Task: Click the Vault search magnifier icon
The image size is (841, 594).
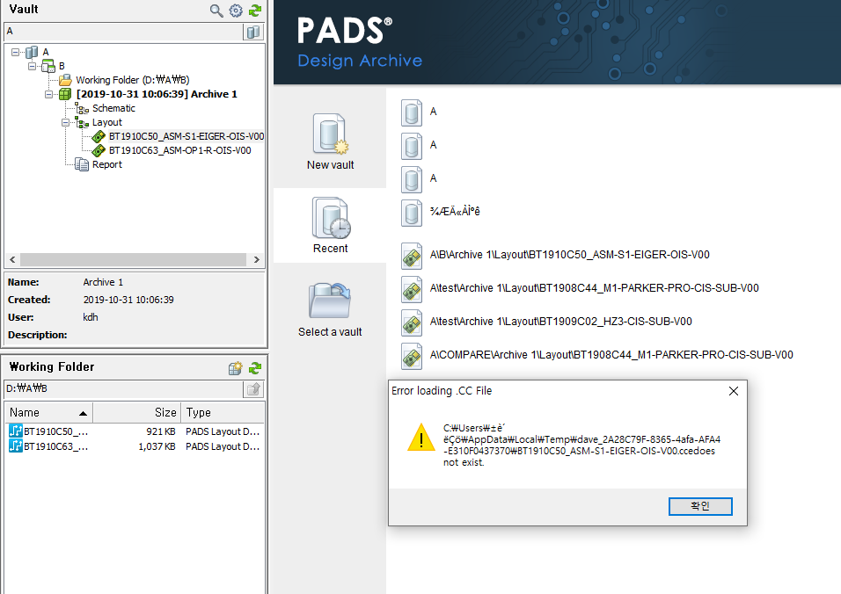Action: tap(216, 11)
